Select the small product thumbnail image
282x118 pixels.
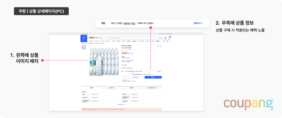(x=84, y=47)
